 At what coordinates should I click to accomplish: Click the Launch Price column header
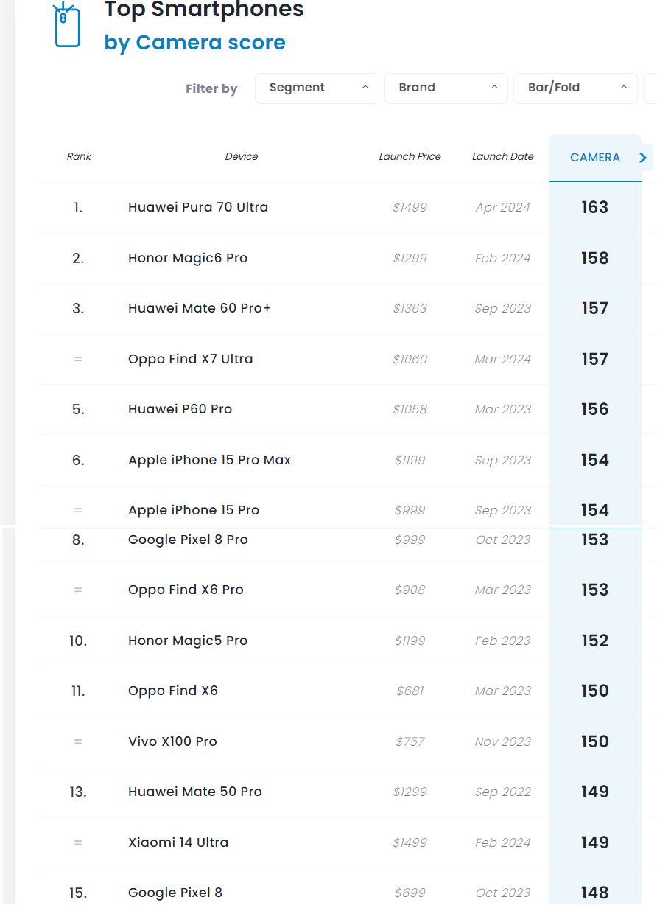[x=410, y=156]
